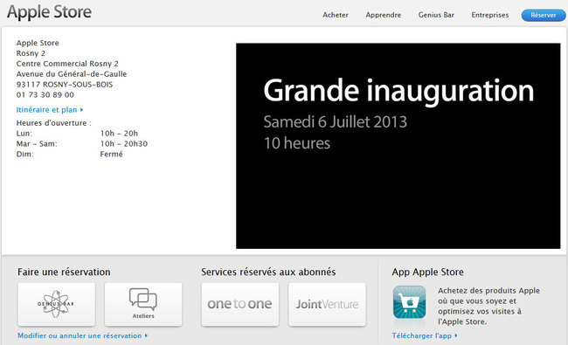
Task: Click the Achetez des produits Apple description
Action: click(488, 306)
